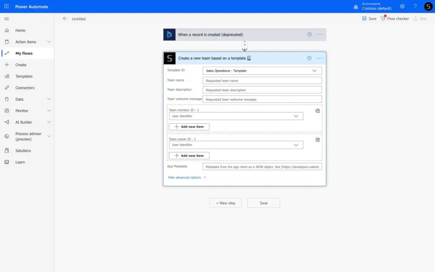
Task: Click the Team welcome message input field
Action: (x=262, y=99)
